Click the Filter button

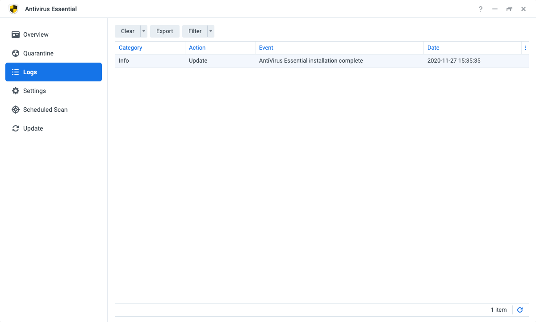(195, 31)
